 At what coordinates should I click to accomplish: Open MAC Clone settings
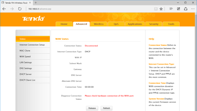[33, 51]
